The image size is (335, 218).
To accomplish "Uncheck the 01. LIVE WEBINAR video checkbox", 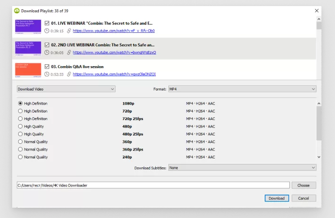I will tap(47, 23).
